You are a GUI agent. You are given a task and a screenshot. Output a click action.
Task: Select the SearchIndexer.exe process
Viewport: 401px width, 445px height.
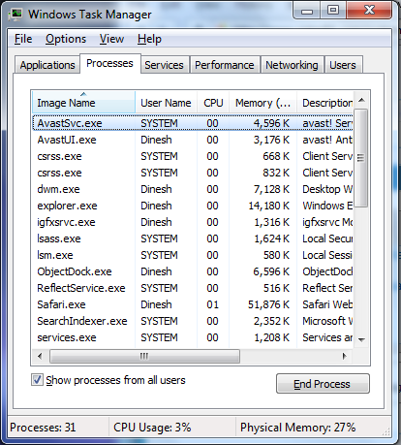[193, 321]
